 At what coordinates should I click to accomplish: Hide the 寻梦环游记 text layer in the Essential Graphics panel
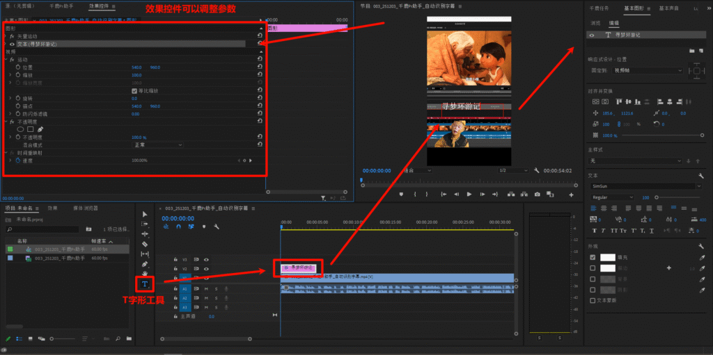pos(592,34)
